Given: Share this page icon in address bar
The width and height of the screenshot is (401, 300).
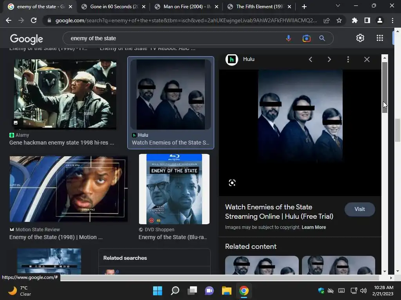Looking at the screenshot, I should pos(327,20).
